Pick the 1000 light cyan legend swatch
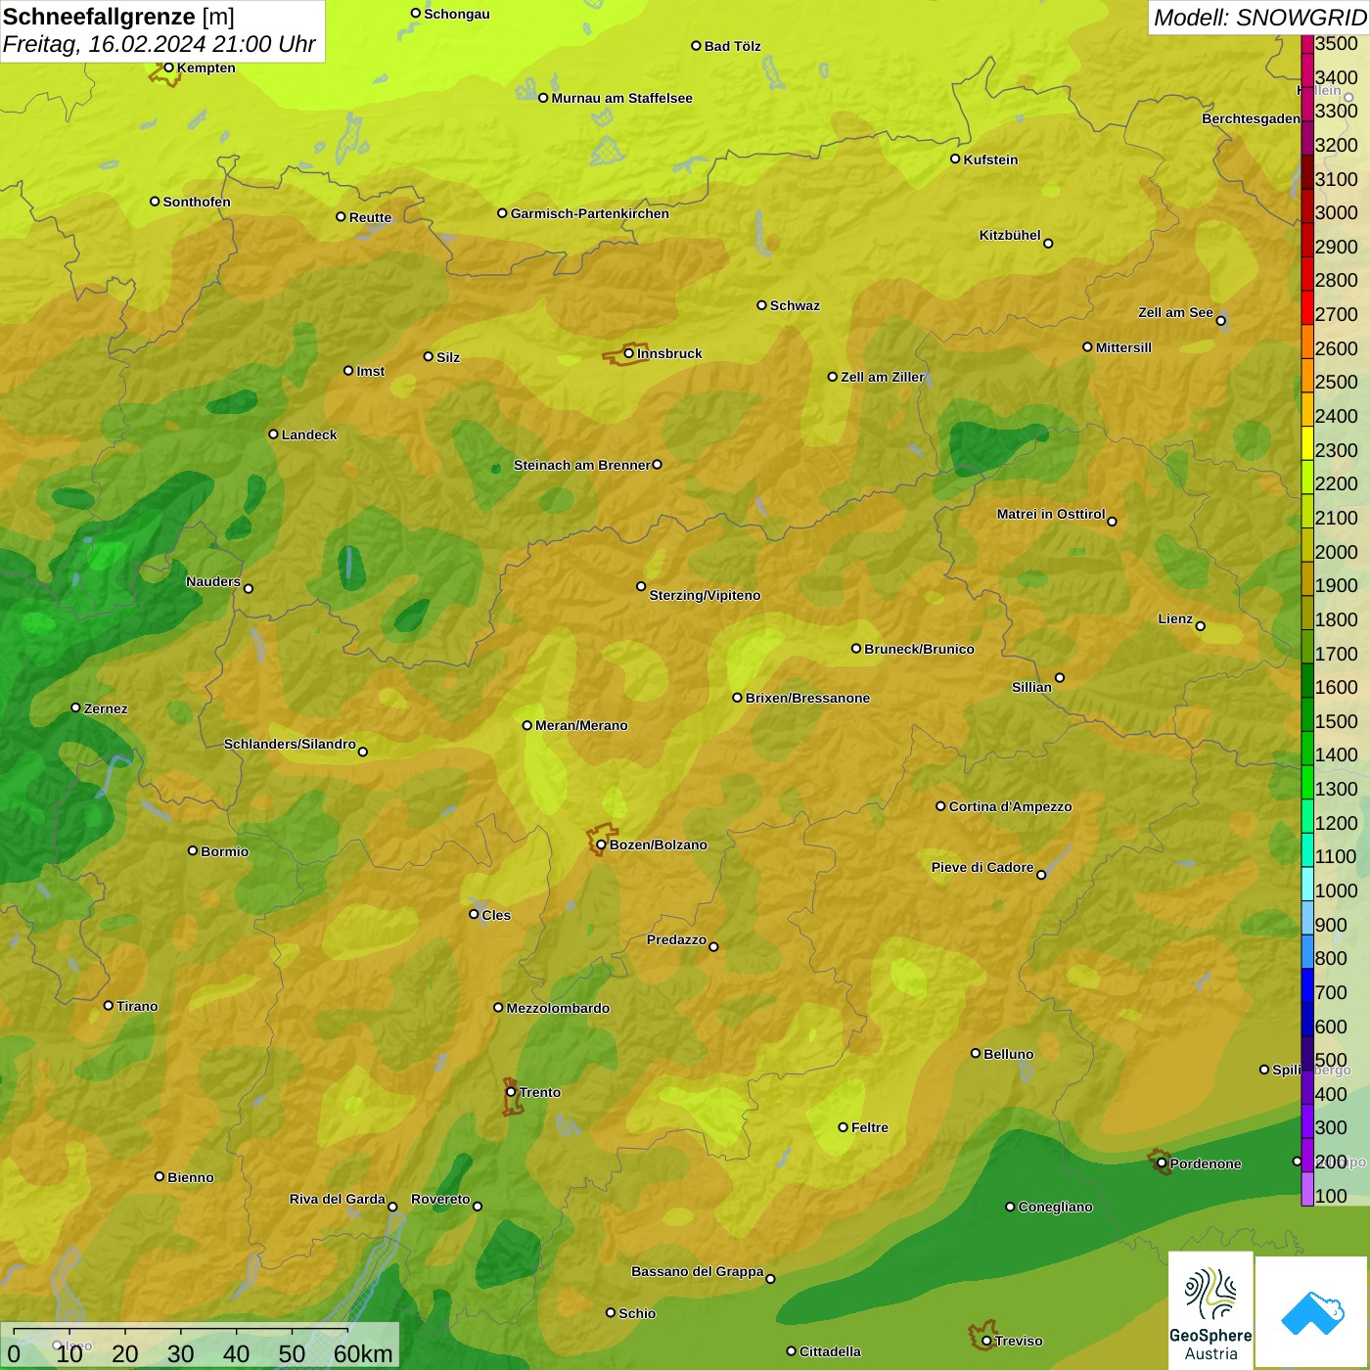 (x=1307, y=884)
